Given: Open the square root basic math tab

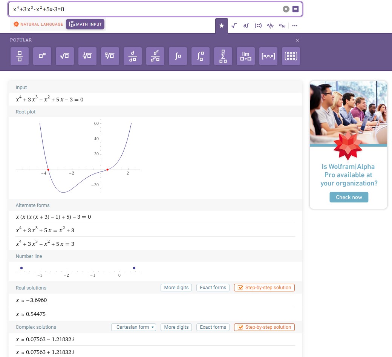Looking at the screenshot, I should point(234,26).
